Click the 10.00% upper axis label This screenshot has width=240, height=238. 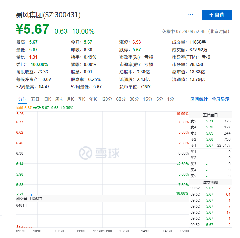[182, 114]
